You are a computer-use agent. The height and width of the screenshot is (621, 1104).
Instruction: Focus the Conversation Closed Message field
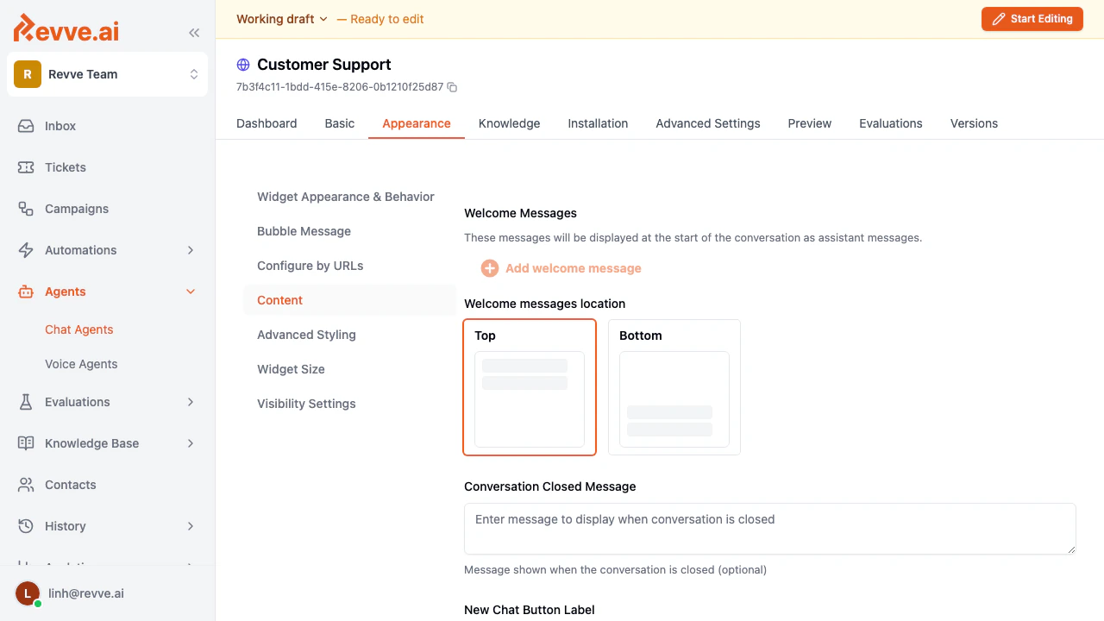(770, 529)
